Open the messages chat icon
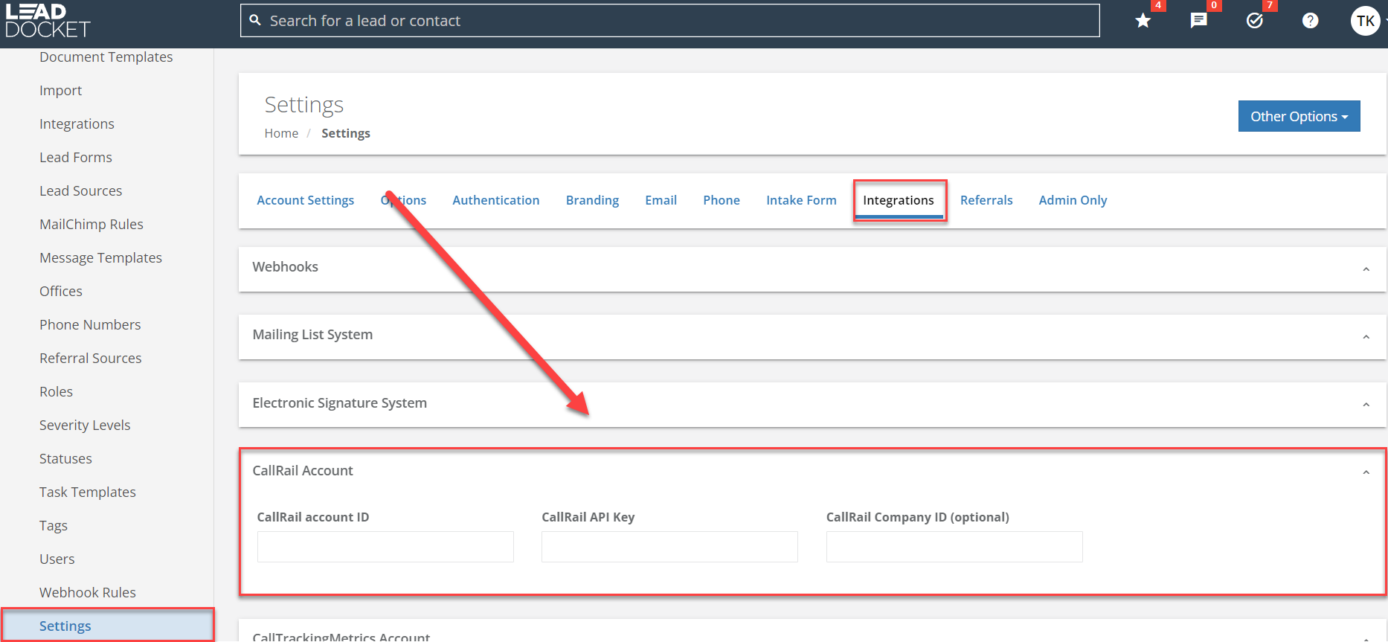 1198,21
